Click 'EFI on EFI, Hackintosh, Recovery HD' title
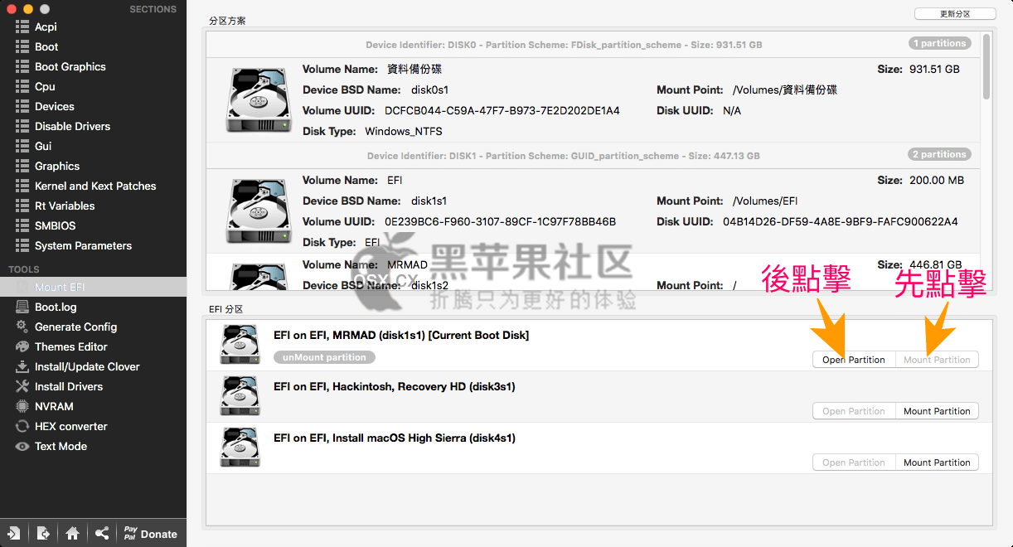Viewport: 1013px width, 547px height. (395, 386)
